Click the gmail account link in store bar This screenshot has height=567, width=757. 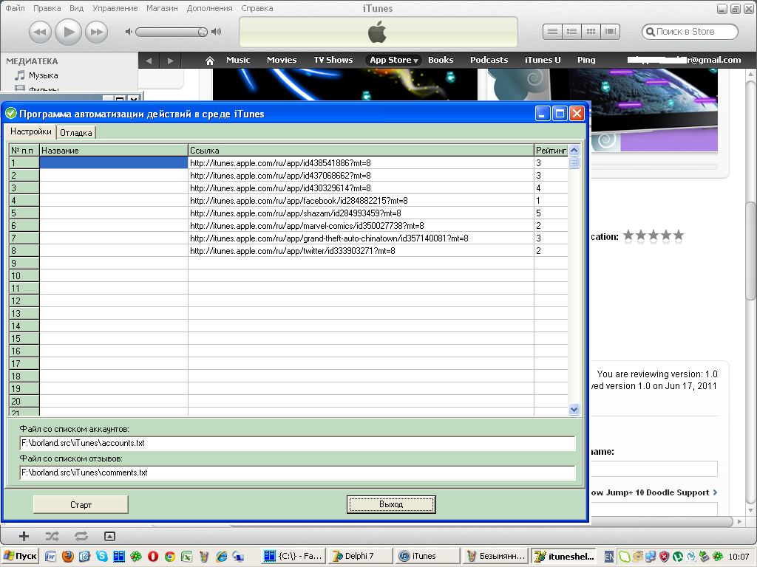tap(684, 60)
